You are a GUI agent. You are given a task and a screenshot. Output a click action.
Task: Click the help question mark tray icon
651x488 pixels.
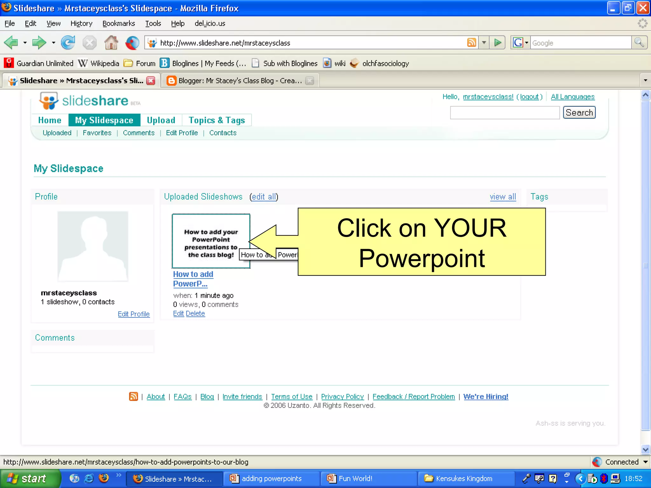[x=553, y=478]
